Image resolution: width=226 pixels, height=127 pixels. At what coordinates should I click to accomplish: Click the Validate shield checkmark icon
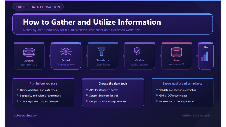click(x=137, y=51)
